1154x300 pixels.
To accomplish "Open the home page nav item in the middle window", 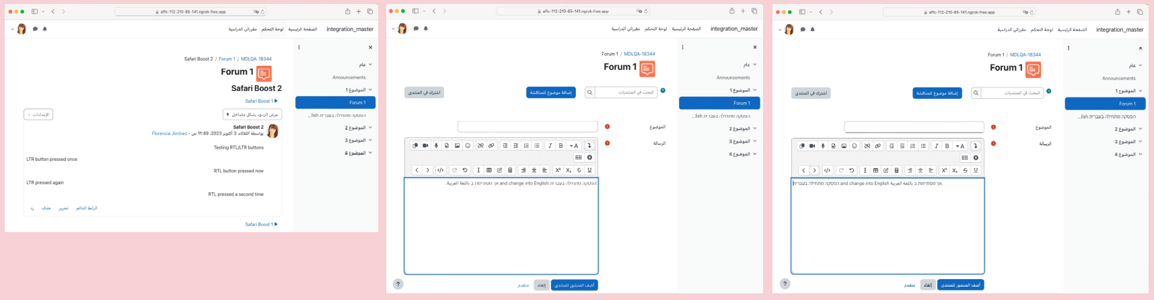I will pos(686,29).
